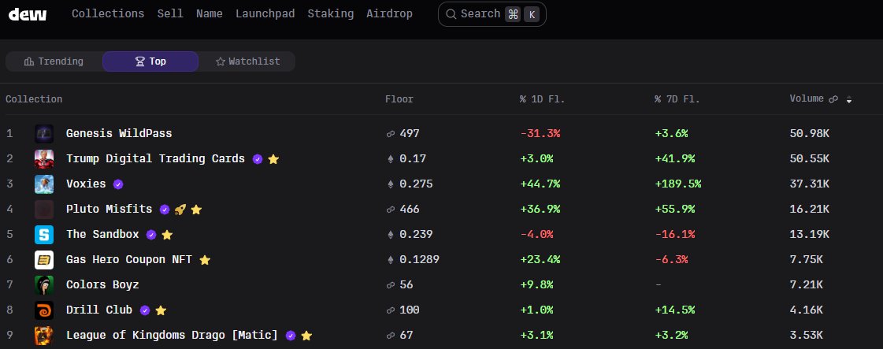This screenshot has height=349, width=883.
Task: Click the Pluto Misfits rocket icon
Action: click(180, 210)
